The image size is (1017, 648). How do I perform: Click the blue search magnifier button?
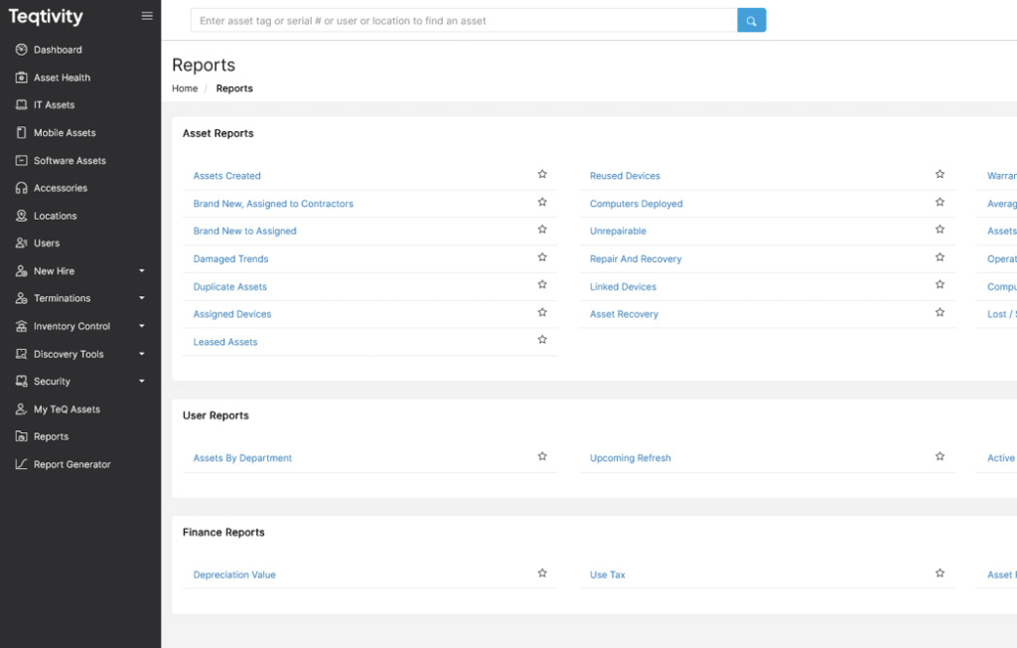tap(751, 21)
